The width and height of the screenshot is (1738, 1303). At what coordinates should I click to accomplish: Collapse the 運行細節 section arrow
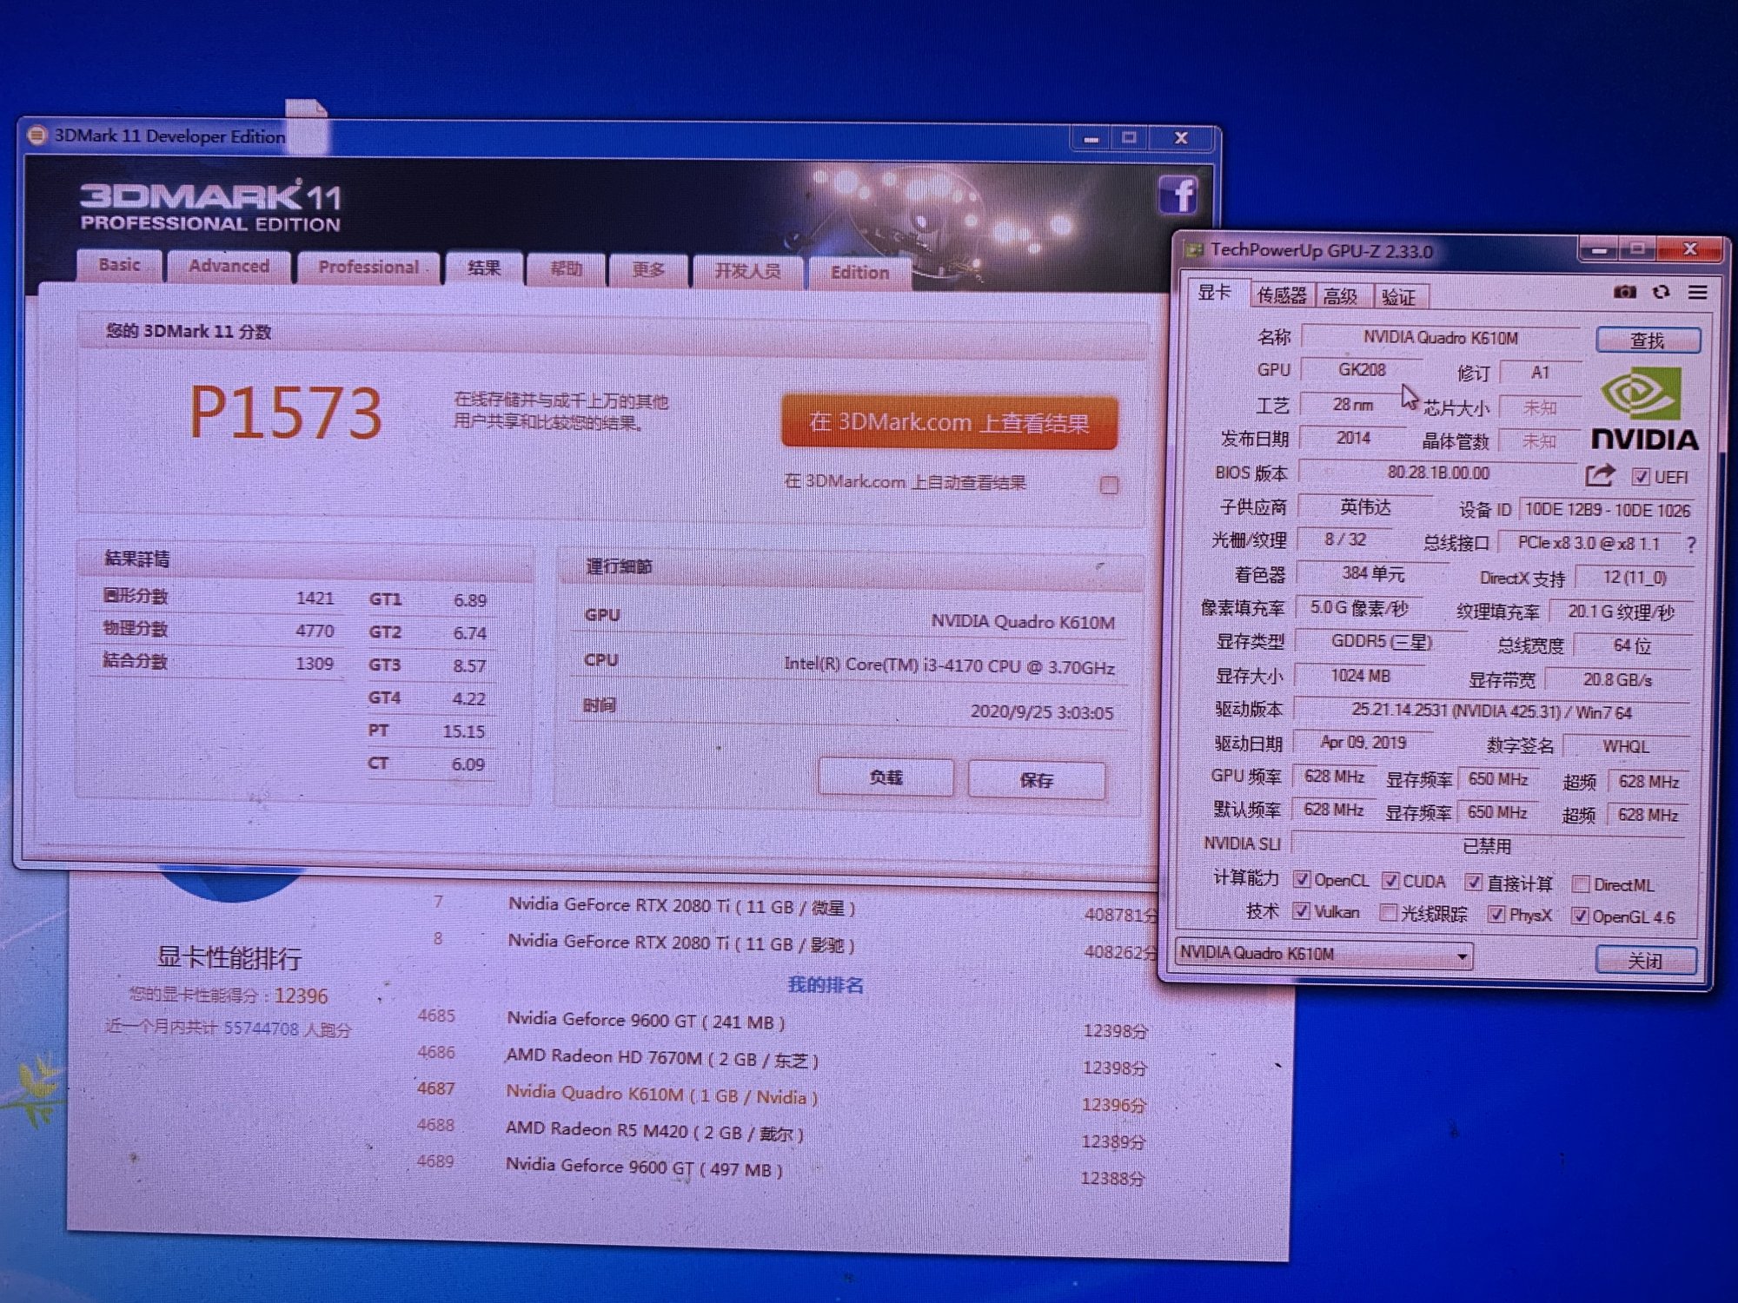tap(1099, 567)
